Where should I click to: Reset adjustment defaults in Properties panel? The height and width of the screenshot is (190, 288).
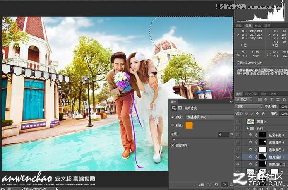click(x=216, y=185)
